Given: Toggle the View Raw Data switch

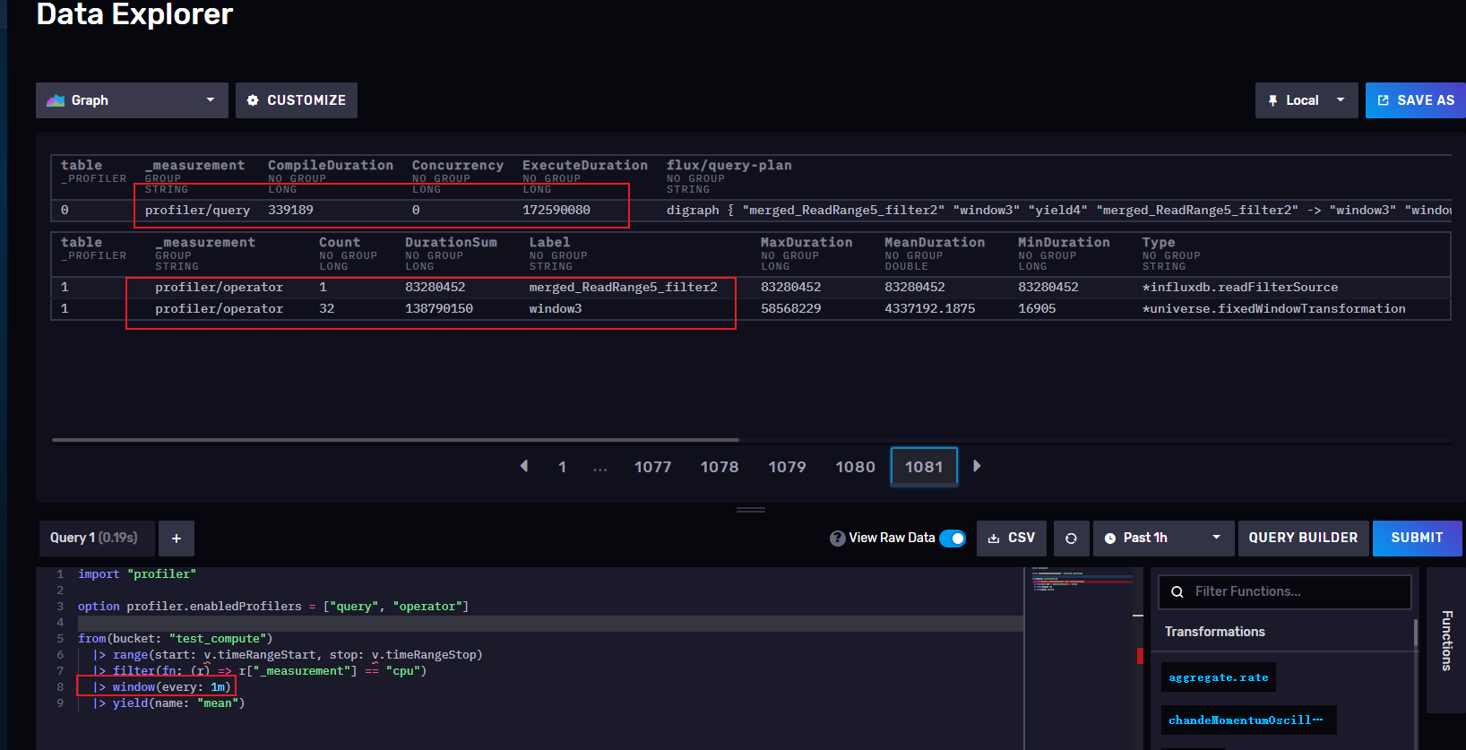Looking at the screenshot, I should 953,539.
